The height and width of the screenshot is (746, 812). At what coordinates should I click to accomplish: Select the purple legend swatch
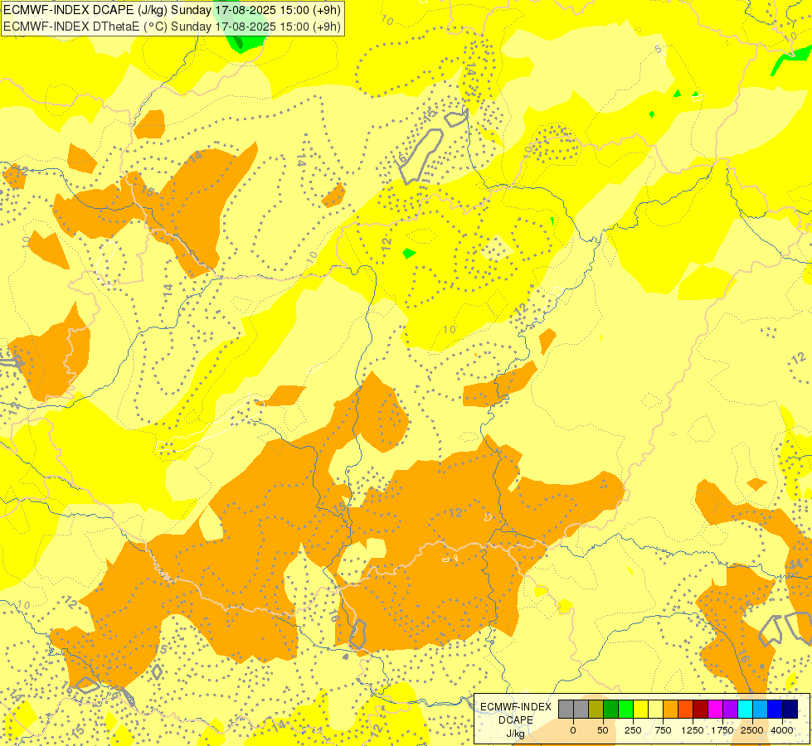731,710
